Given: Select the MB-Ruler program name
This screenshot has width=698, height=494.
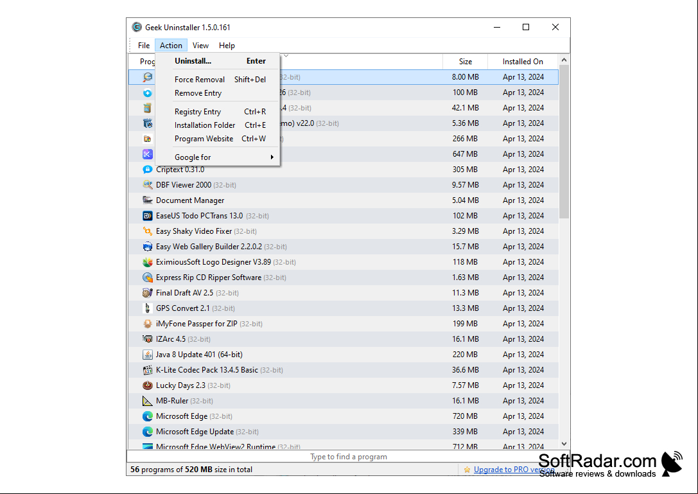Looking at the screenshot, I should (172, 400).
